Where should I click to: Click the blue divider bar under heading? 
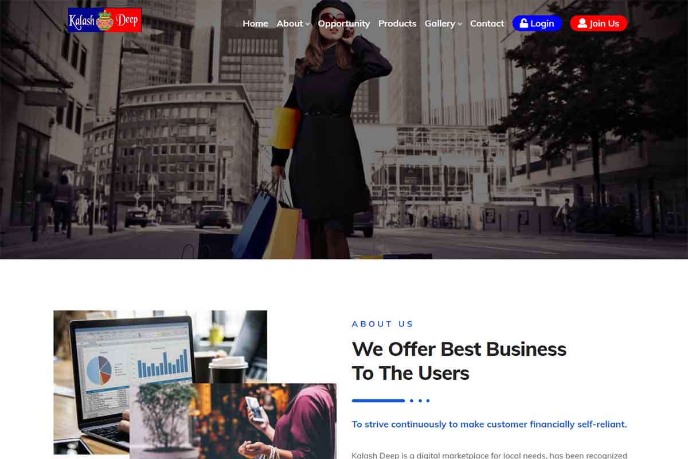pyautogui.click(x=378, y=400)
